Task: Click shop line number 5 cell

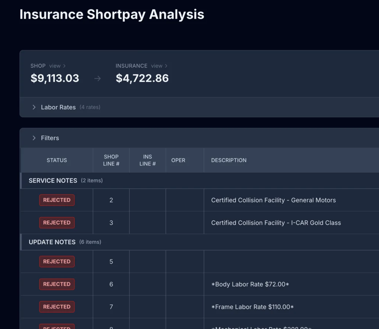Action: coord(111,262)
